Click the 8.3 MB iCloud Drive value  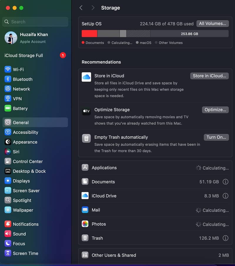(x=211, y=196)
